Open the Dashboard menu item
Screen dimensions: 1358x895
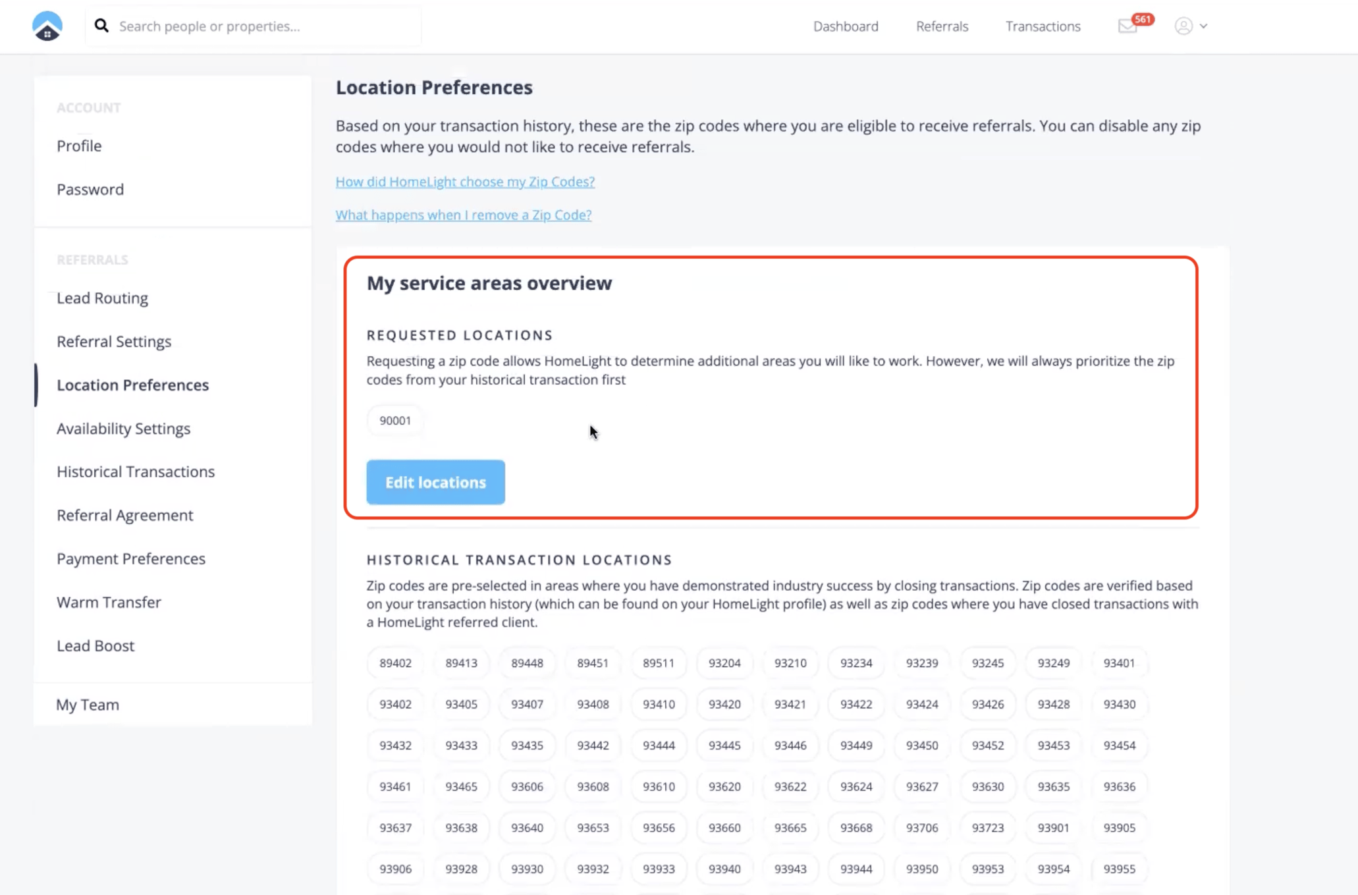point(846,26)
